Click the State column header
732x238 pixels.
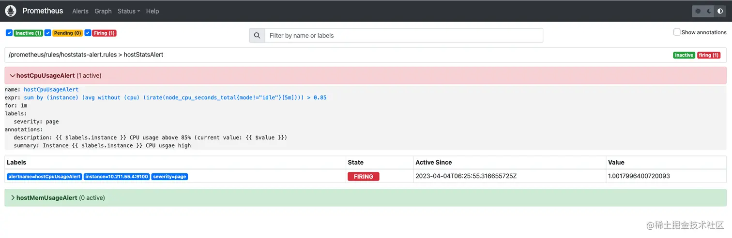point(355,162)
